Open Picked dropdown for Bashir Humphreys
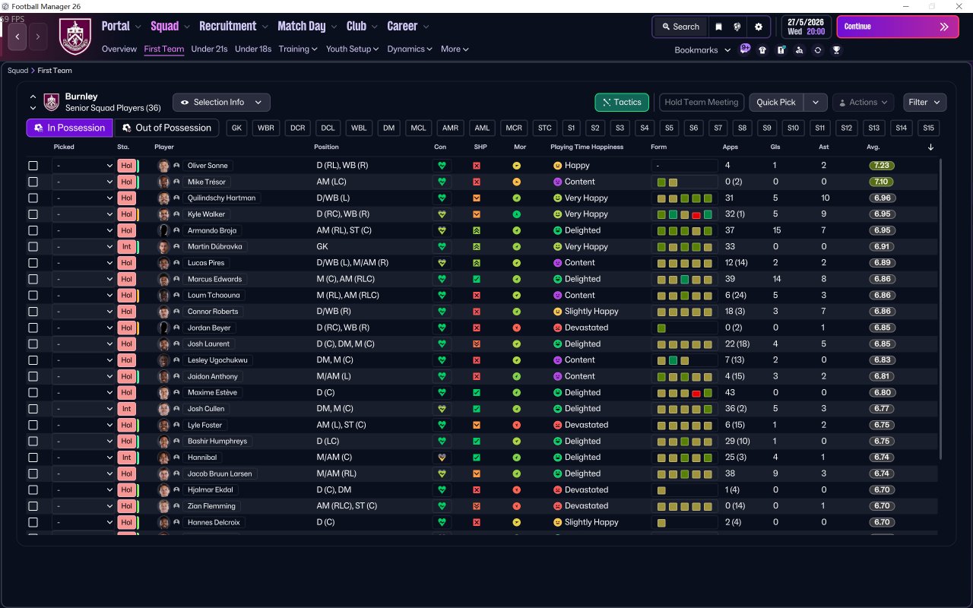 point(84,442)
